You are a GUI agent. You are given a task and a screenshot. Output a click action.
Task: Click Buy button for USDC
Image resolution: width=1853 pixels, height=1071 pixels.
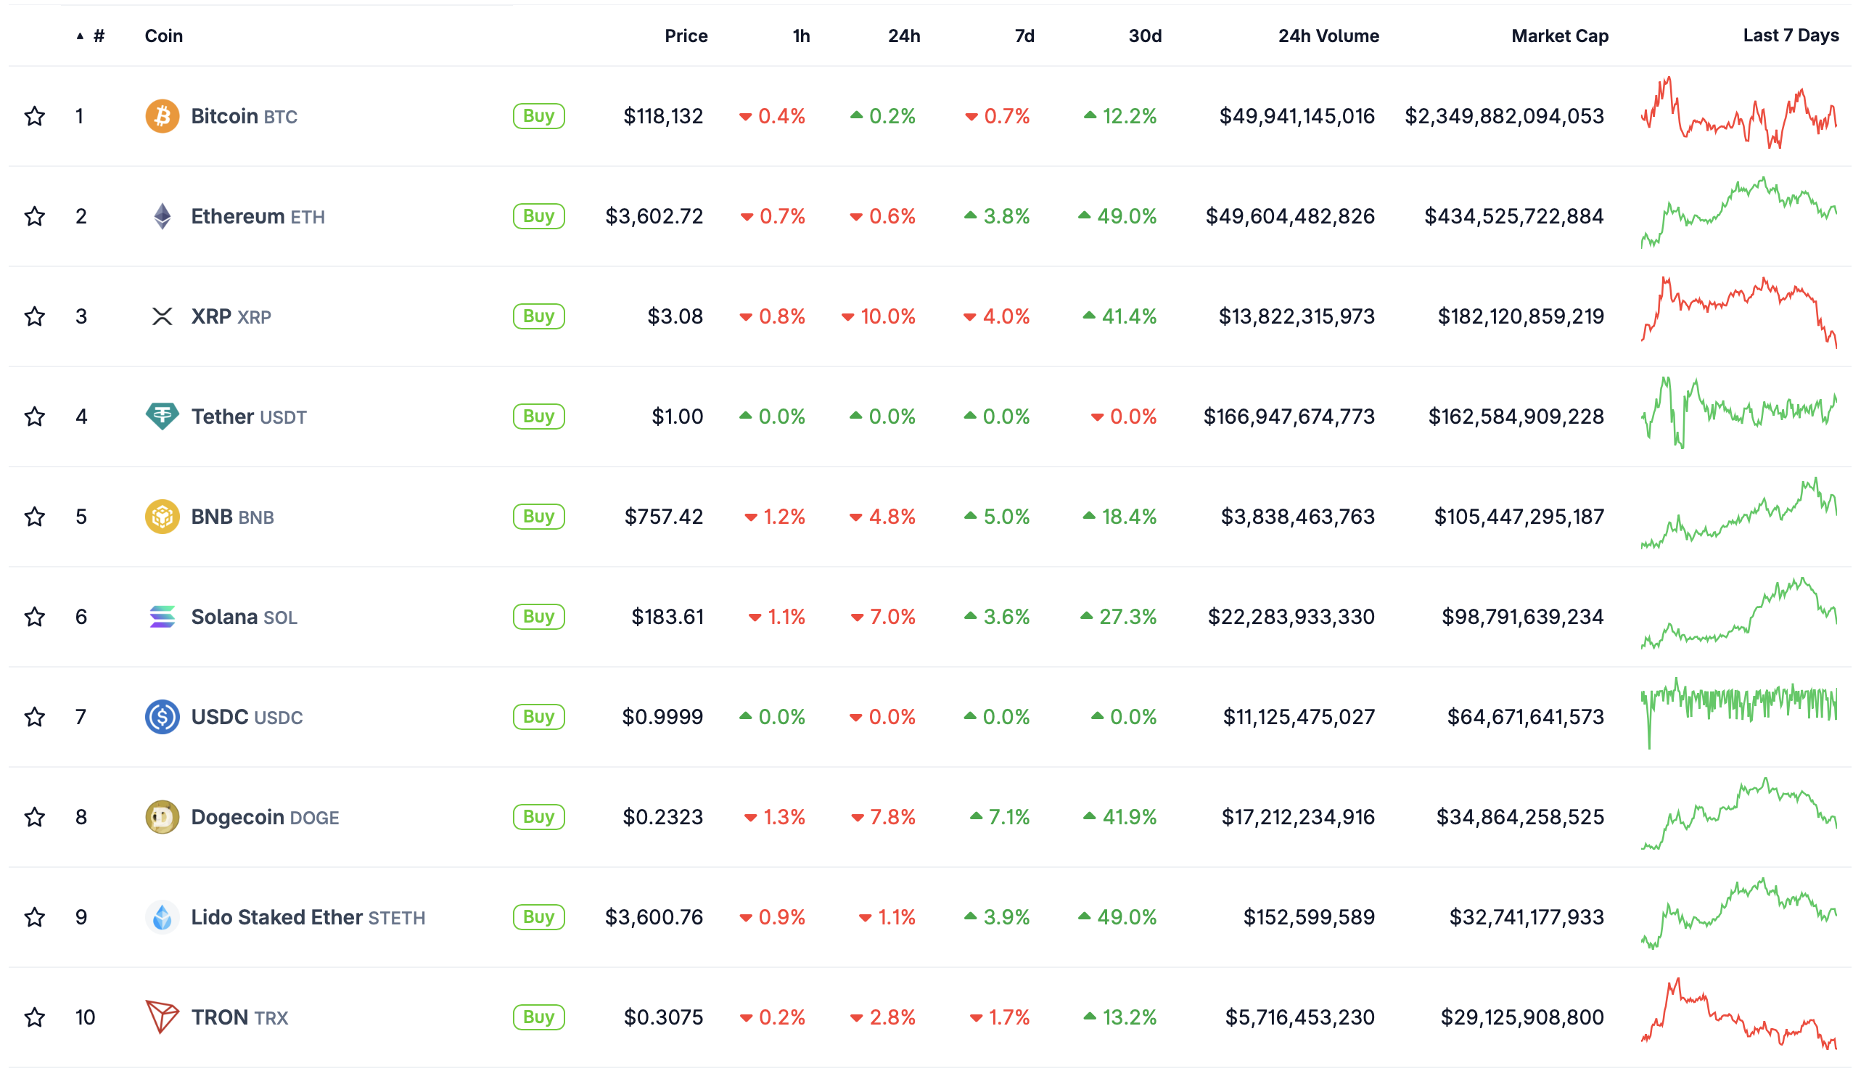538,716
